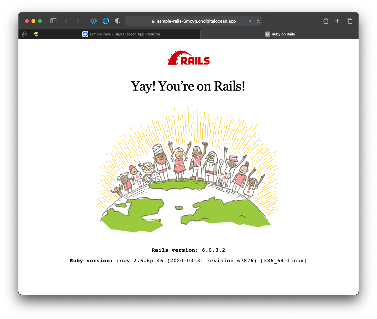Select the Ruby on Rails tab

tap(280, 34)
